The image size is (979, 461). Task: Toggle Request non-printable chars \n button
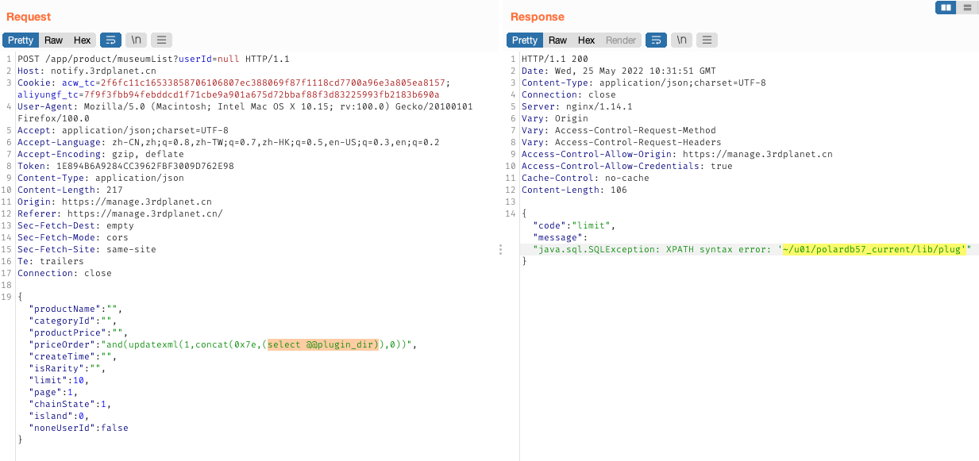pos(136,40)
